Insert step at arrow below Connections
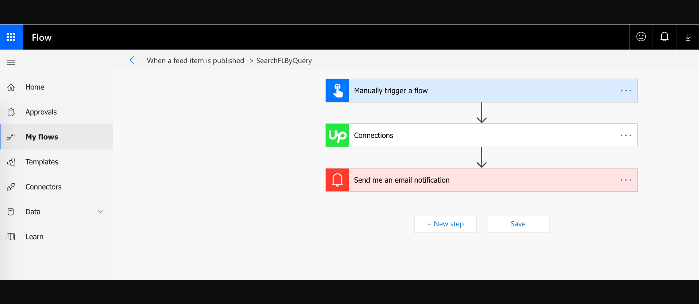 [482, 158]
